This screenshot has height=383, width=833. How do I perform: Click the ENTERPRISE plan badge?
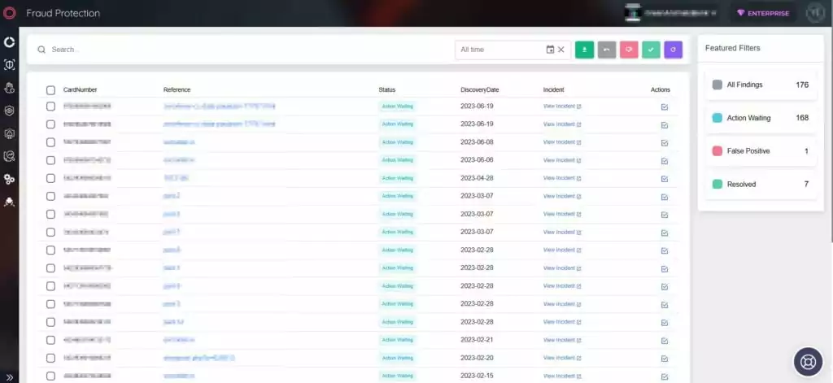pos(763,13)
